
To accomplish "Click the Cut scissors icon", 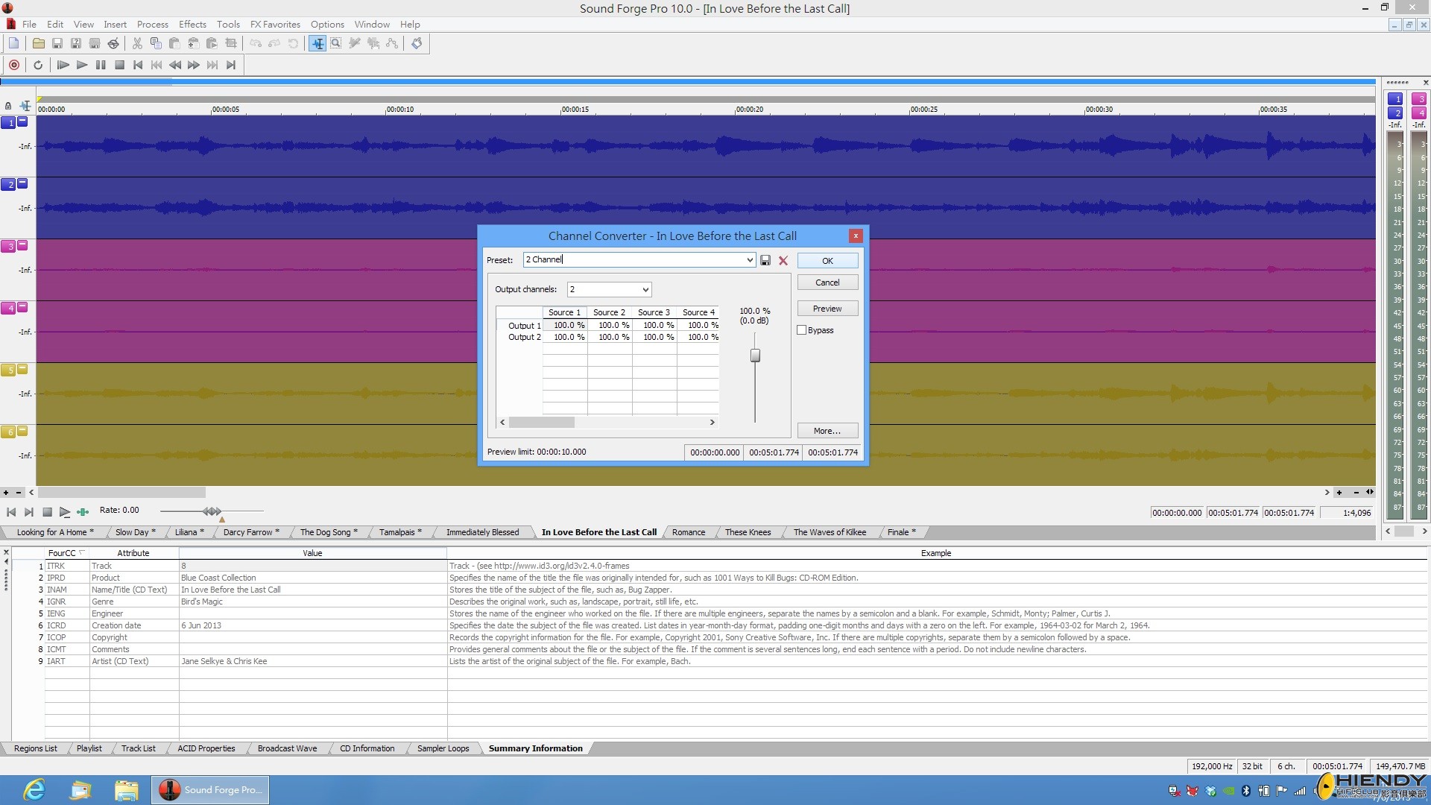I will tap(137, 43).
